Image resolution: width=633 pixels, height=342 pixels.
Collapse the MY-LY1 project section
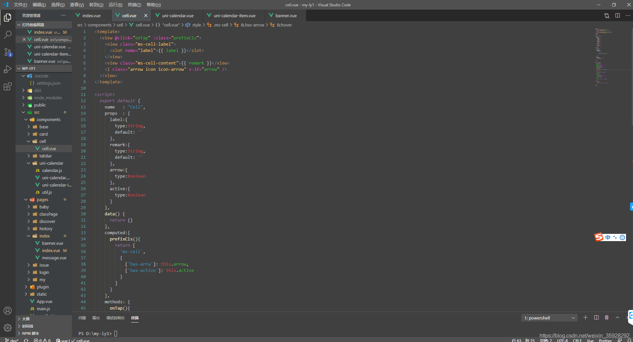44,68
